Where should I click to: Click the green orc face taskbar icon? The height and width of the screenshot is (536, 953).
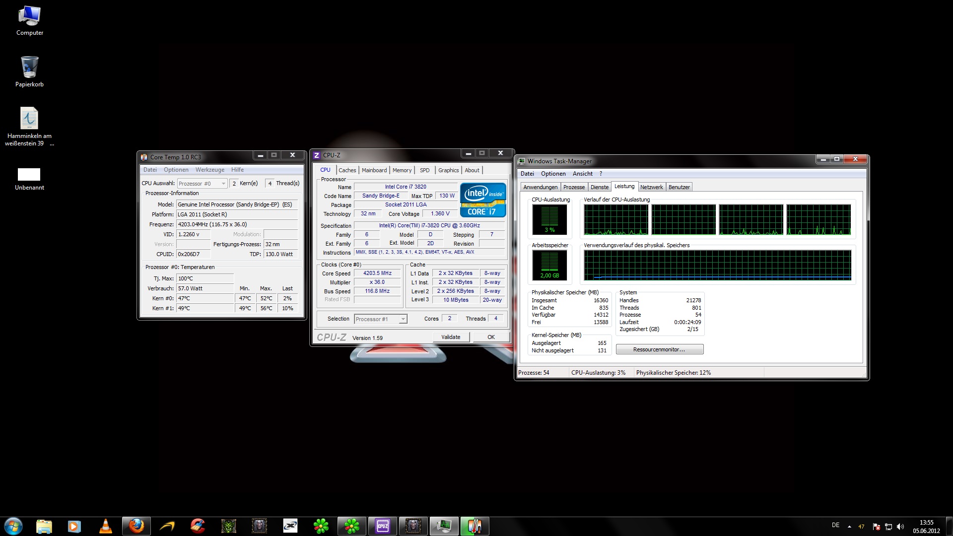pyautogui.click(x=228, y=526)
